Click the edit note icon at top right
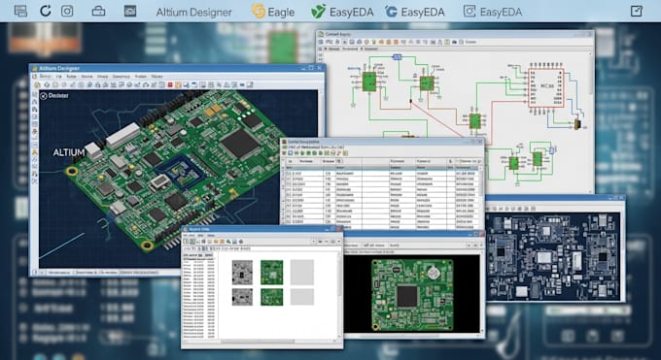The width and height of the screenshot is (661, 360). [x=636, y=11]
